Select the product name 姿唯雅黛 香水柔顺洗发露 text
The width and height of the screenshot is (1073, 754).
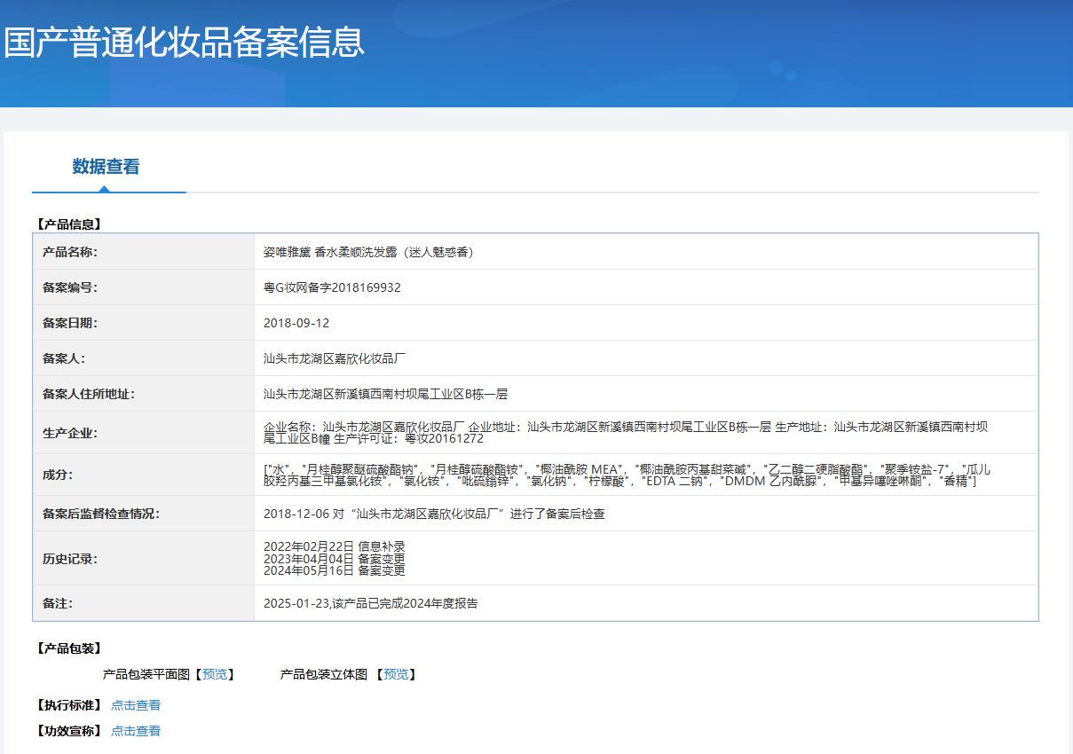[368, 252]
